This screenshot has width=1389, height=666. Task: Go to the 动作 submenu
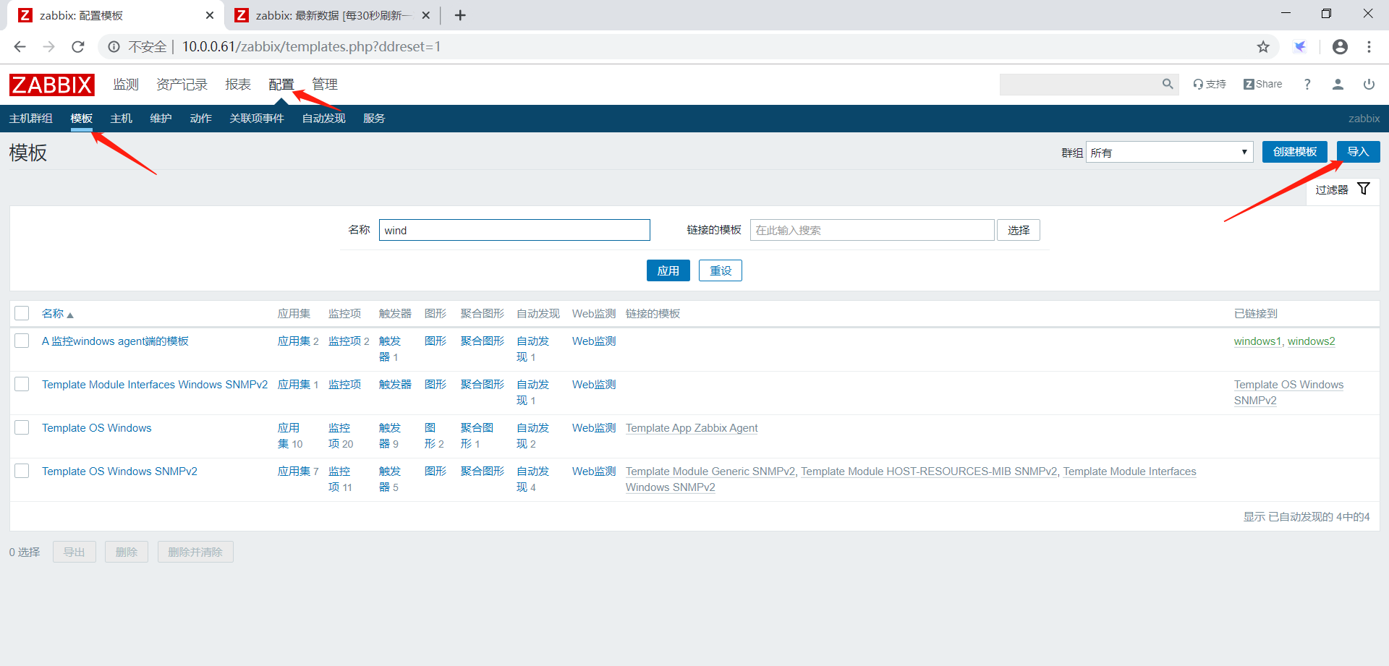(x=200, y=119)
